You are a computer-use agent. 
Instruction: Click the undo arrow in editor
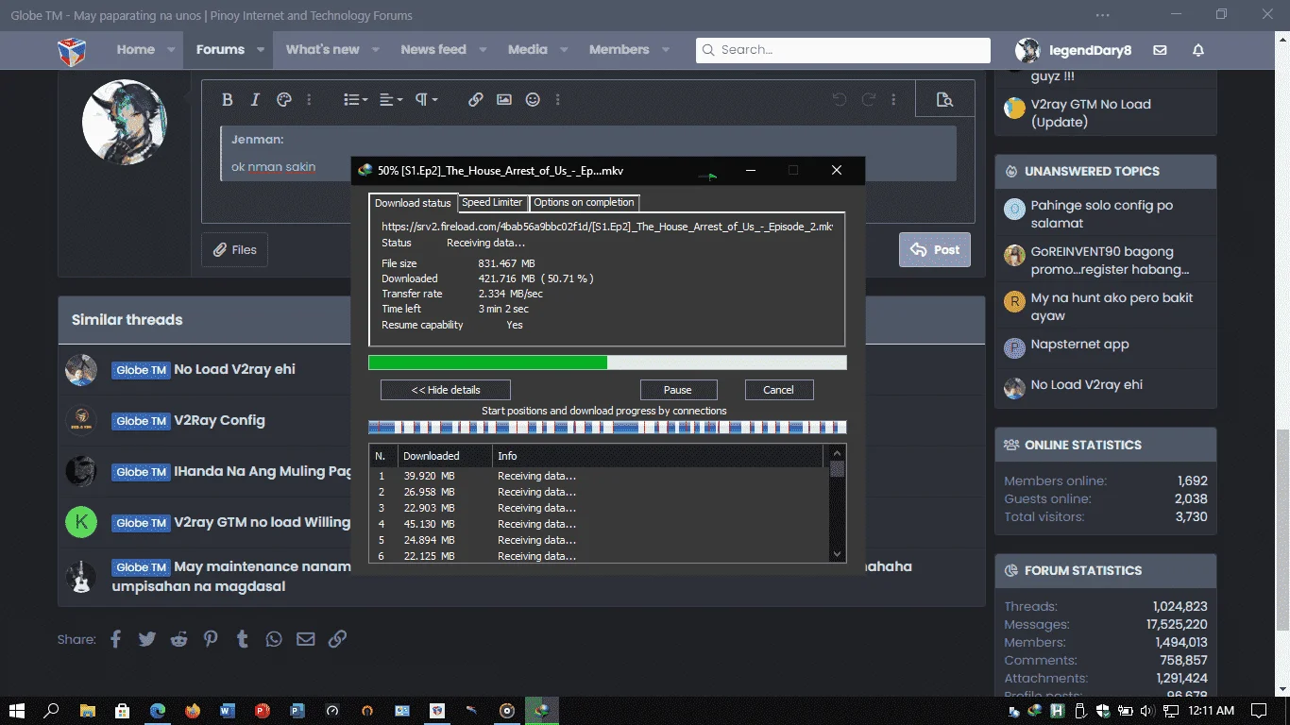839,99
